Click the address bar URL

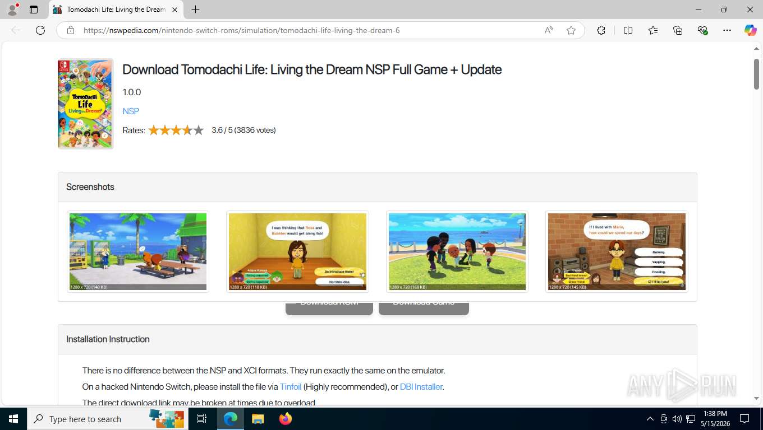coord(242,30)
